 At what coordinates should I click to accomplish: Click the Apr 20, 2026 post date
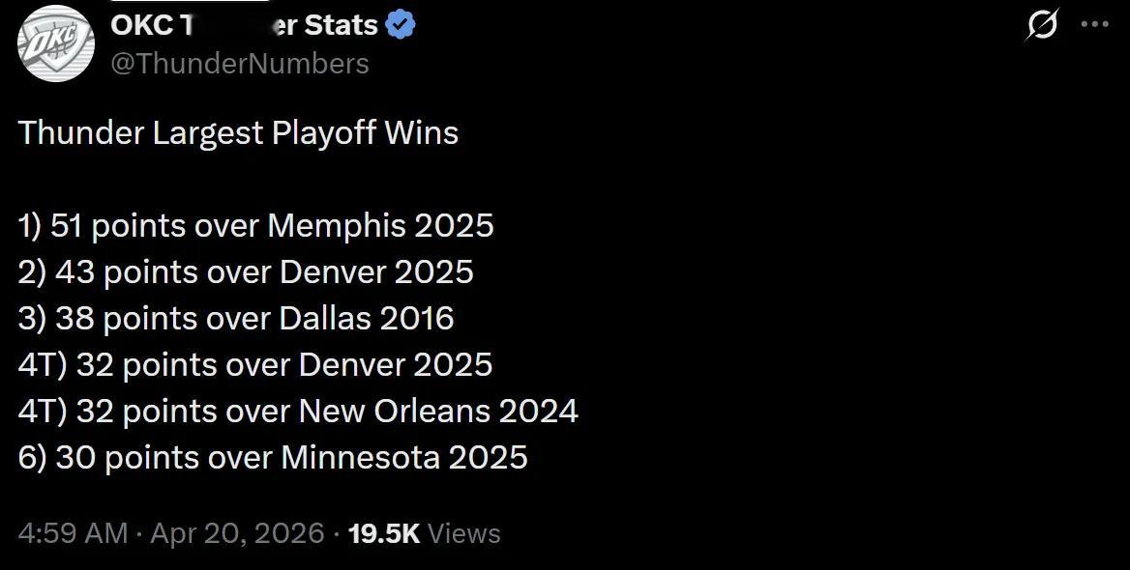pos(237,533)
